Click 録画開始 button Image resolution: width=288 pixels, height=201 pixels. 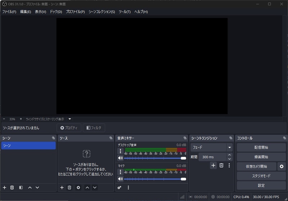click(x=261, y=157)
